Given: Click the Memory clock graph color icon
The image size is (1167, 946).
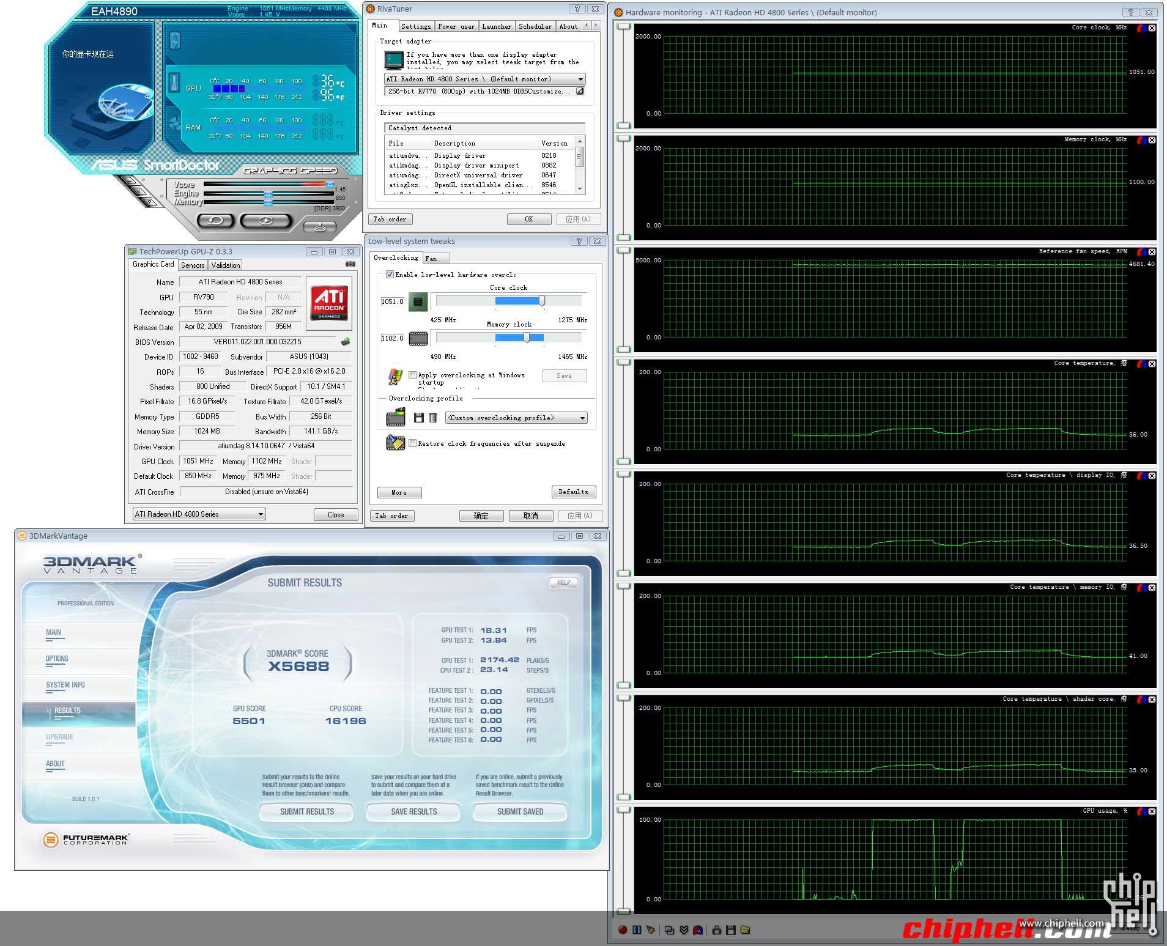Looking at the screenshot, I should (x=1141, y=140).
